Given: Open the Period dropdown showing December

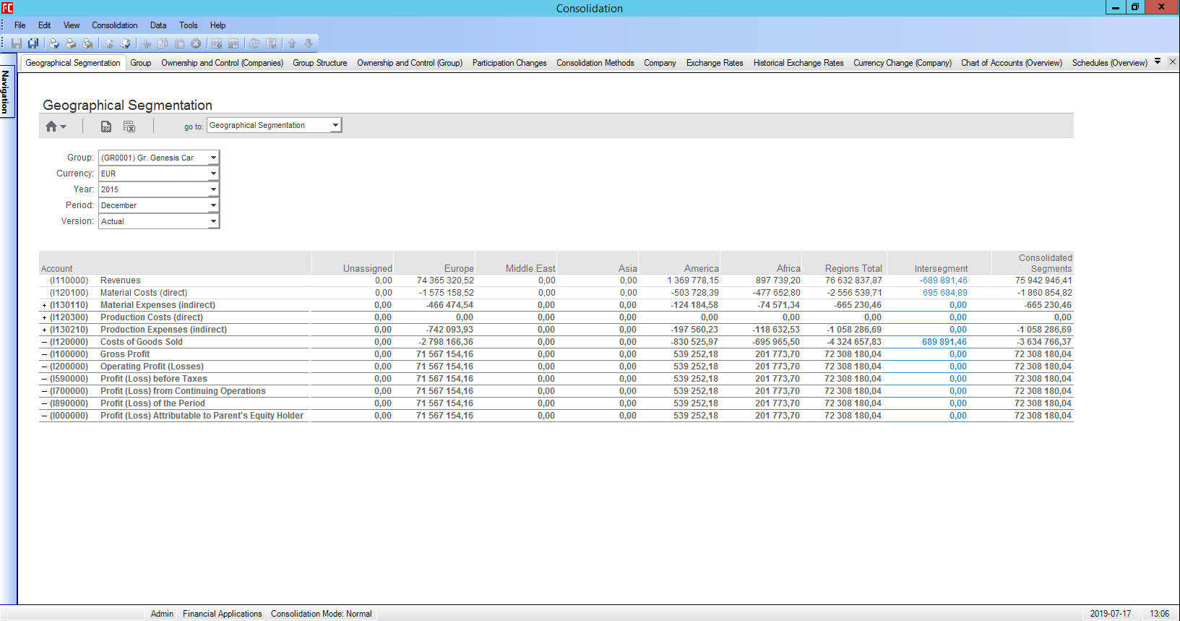Looking at the screenshot, I should (159, 205).
